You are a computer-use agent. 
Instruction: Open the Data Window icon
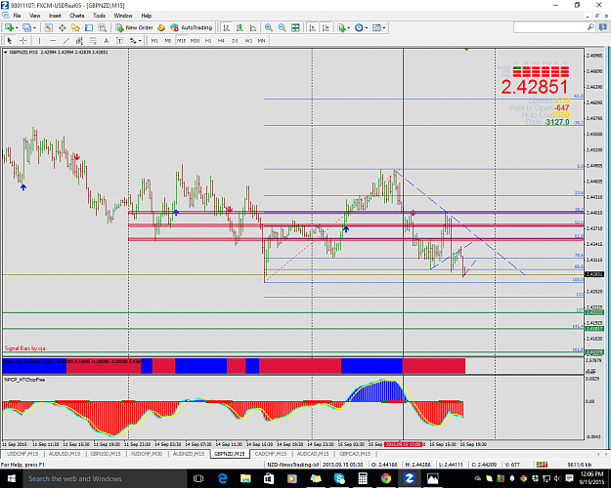coord(62,27)
